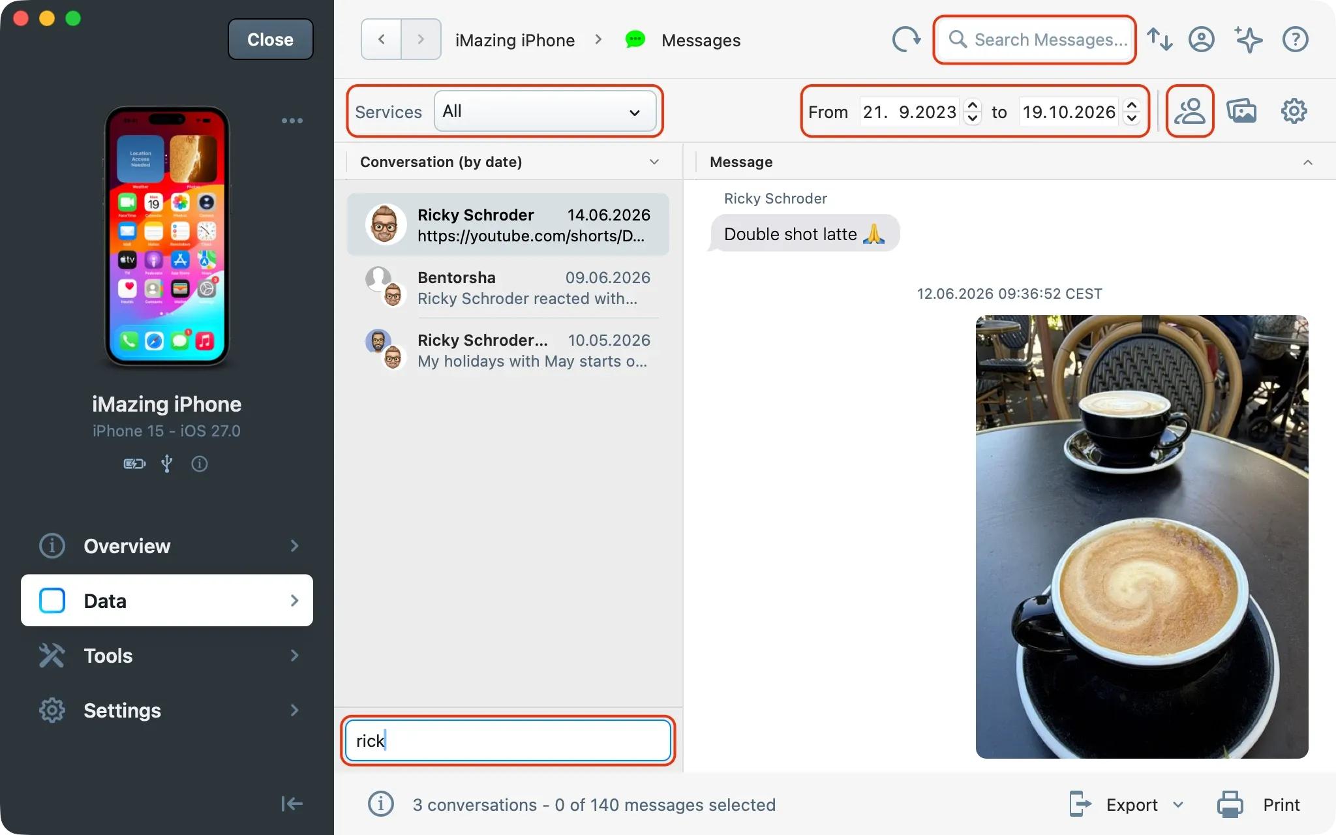Image resolution: width=1336 pixels, height=835 pixels.
Task: Click iMazing iPhone in the breadcrumb
Action: [515, 40]
